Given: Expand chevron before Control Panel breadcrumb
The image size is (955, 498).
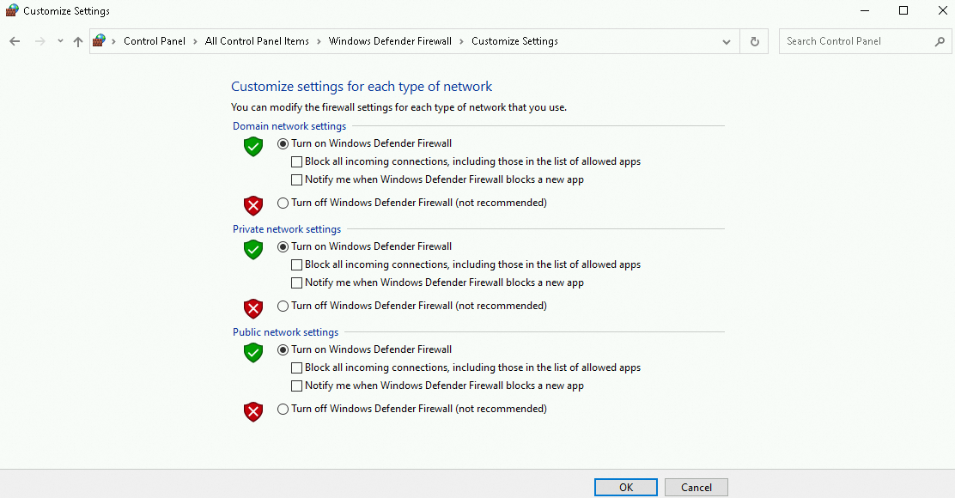Looking at the screenshot, I should coord(114,41).
